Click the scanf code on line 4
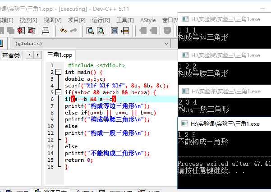The width and height of the screenshot is (271, 192). pyautogui.click(x=117, y=86)
